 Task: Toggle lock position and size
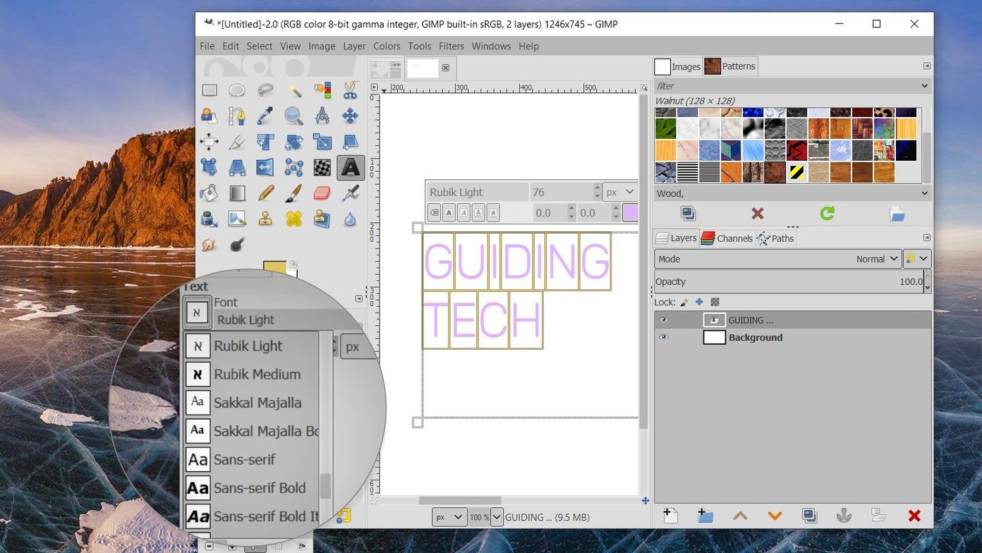click(699, 302)
